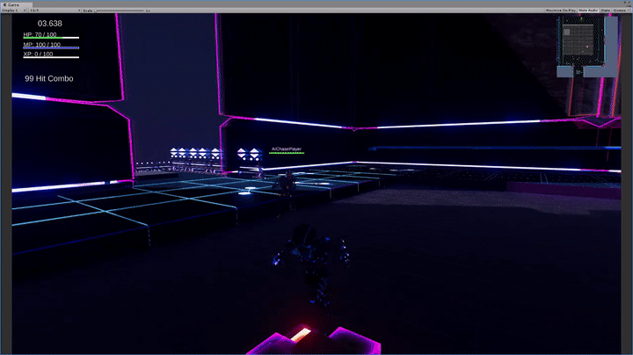Click the leftmost white diamond pickup
Screen dimensions: 633x355
[175, 153]
